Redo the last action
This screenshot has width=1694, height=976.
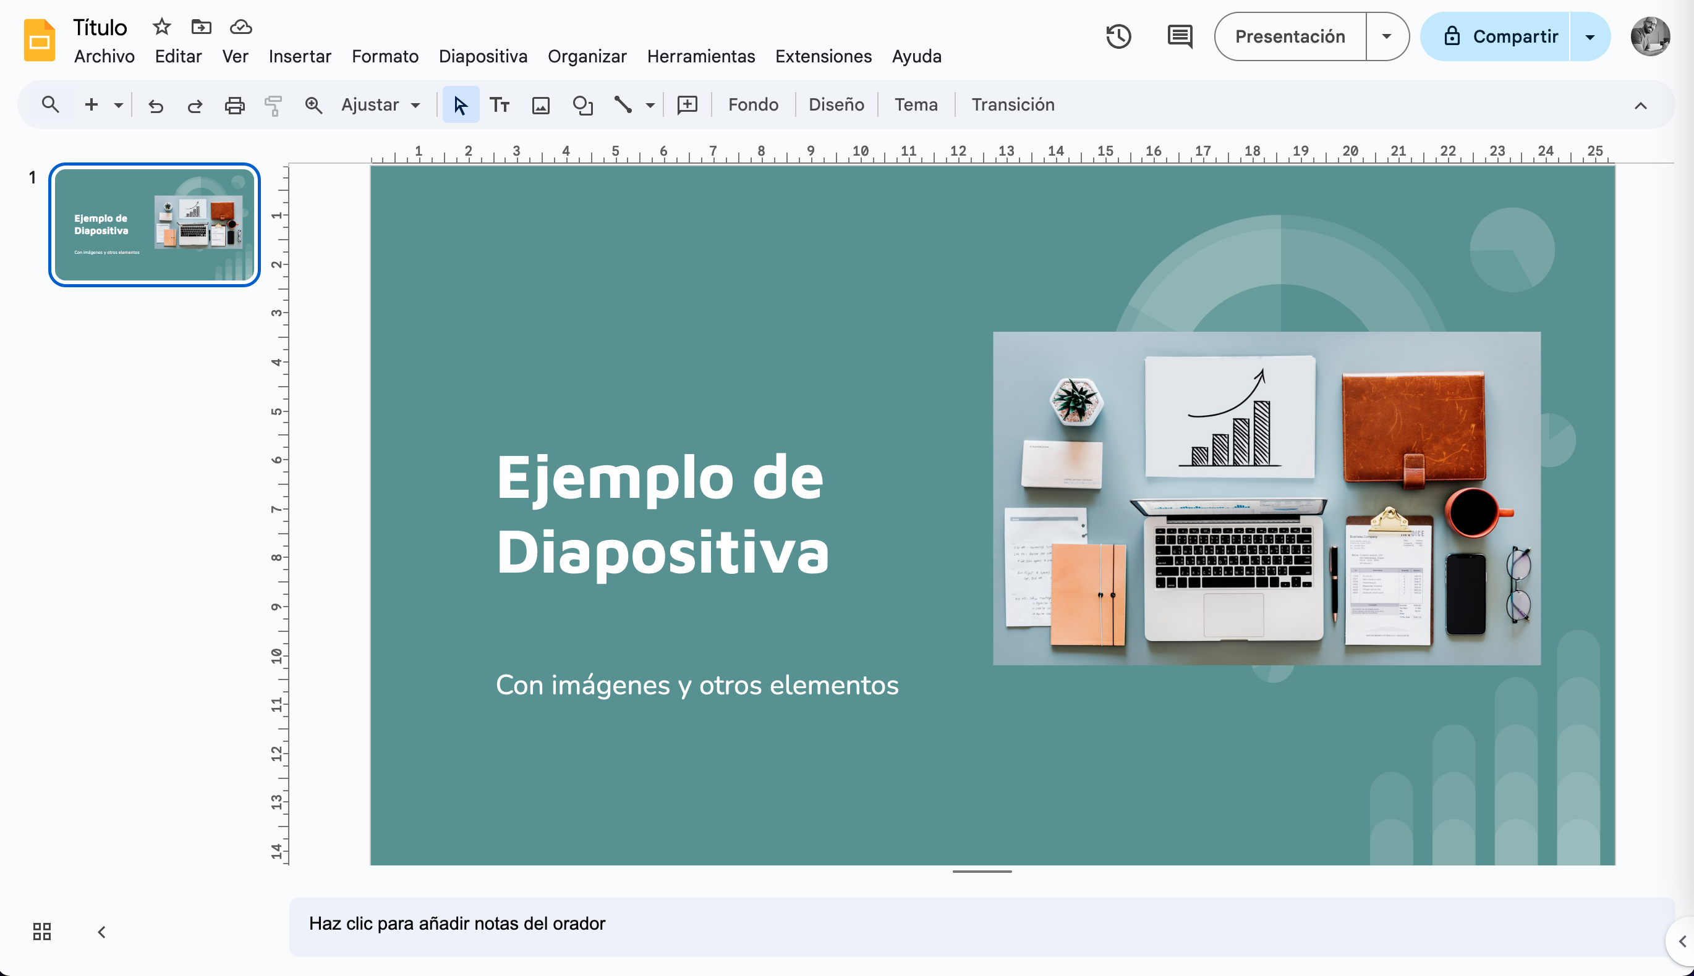[195, 104]
